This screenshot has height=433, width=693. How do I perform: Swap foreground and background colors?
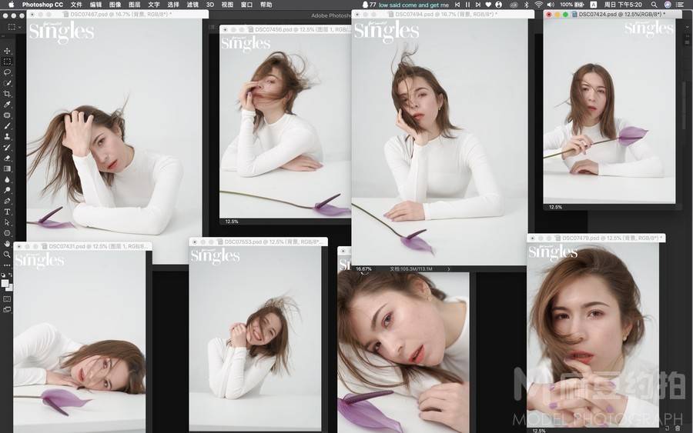tap(10, 275)
